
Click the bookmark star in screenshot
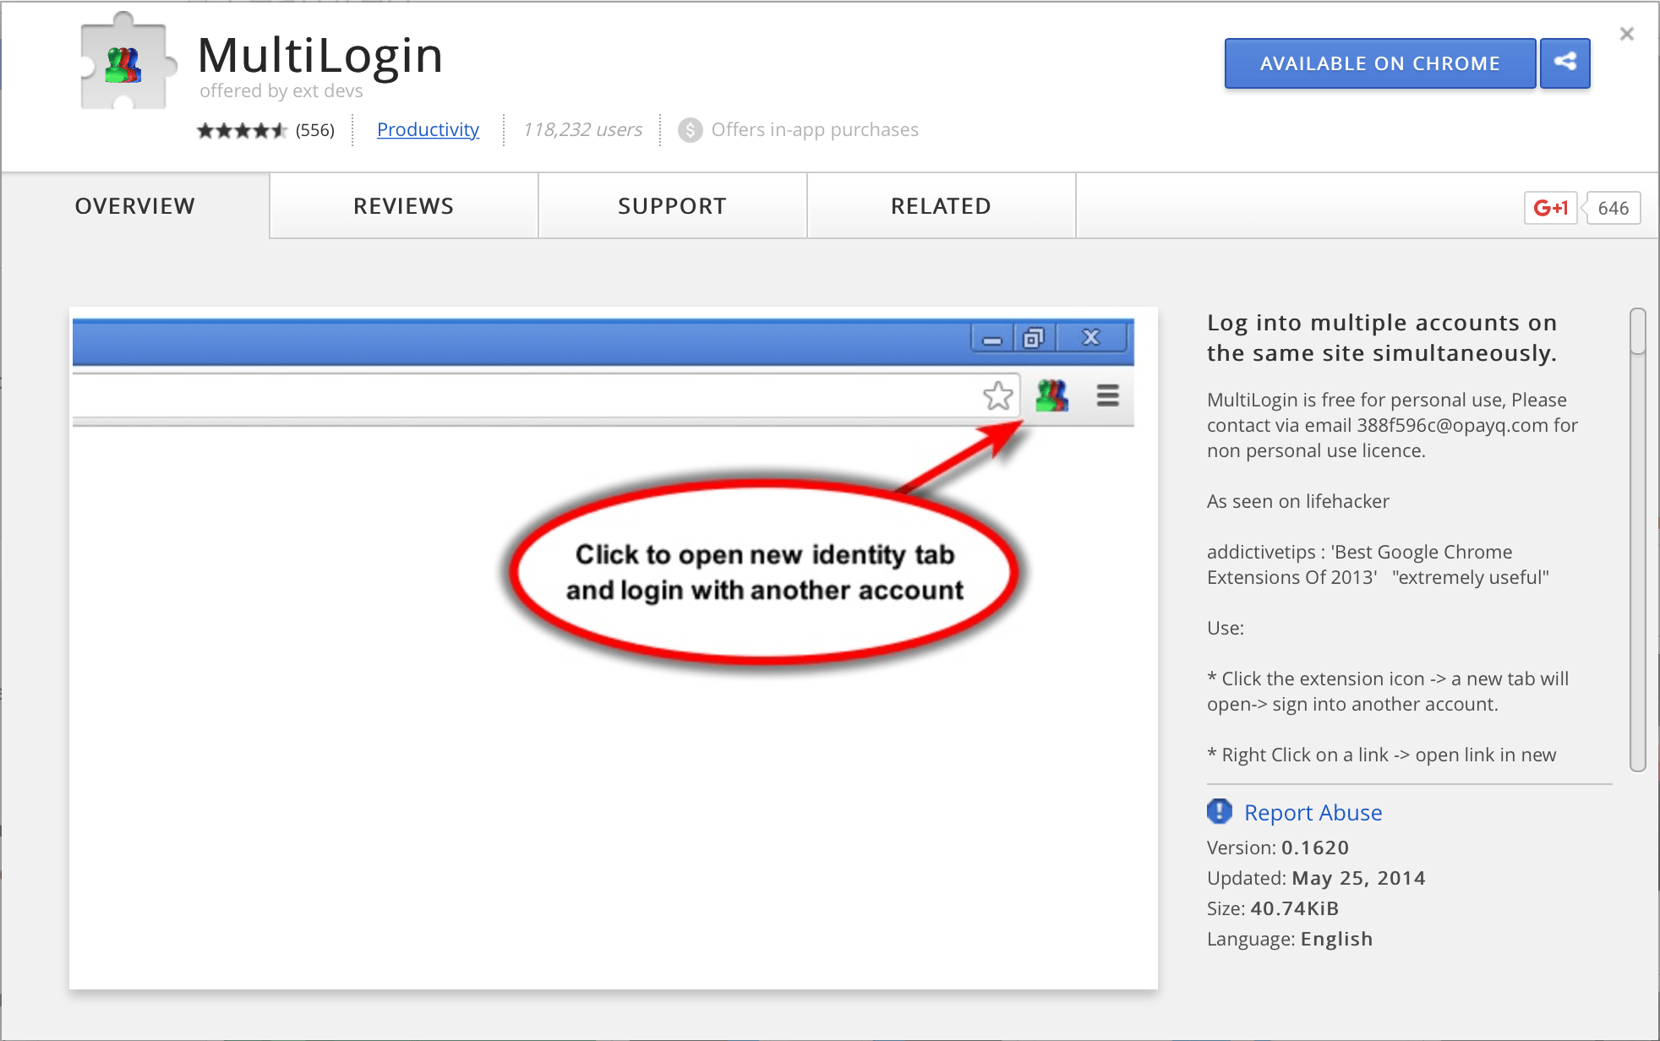997,395
